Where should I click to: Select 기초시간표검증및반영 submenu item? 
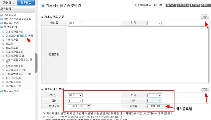tap(19, 36)
